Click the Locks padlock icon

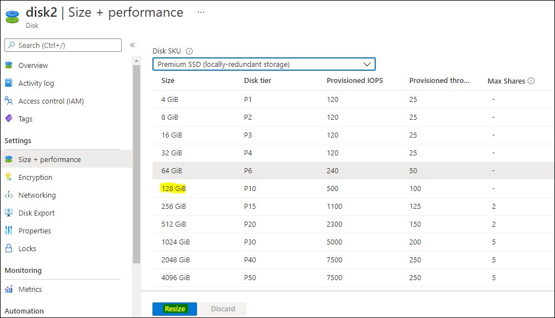(9, 248)
